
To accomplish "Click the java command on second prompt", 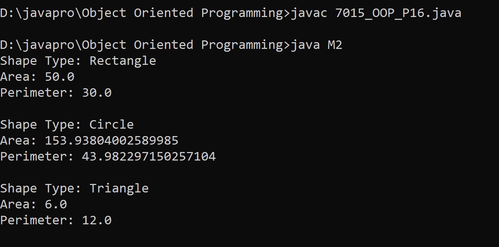I will (305, 45).
